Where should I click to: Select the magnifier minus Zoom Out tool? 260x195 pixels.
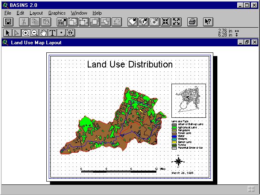35,33
